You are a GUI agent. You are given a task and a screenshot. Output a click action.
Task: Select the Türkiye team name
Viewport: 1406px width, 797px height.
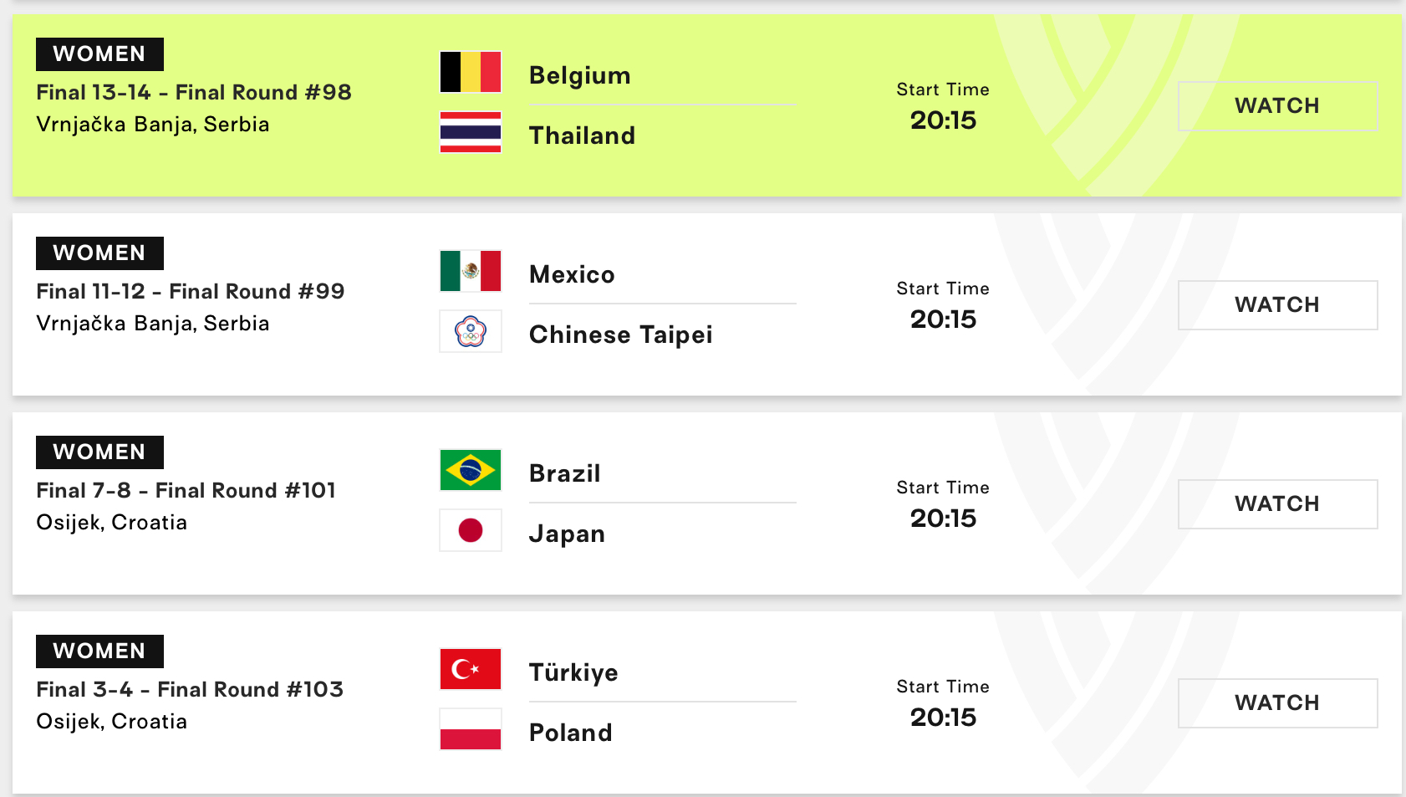click(x=573, y=672)
